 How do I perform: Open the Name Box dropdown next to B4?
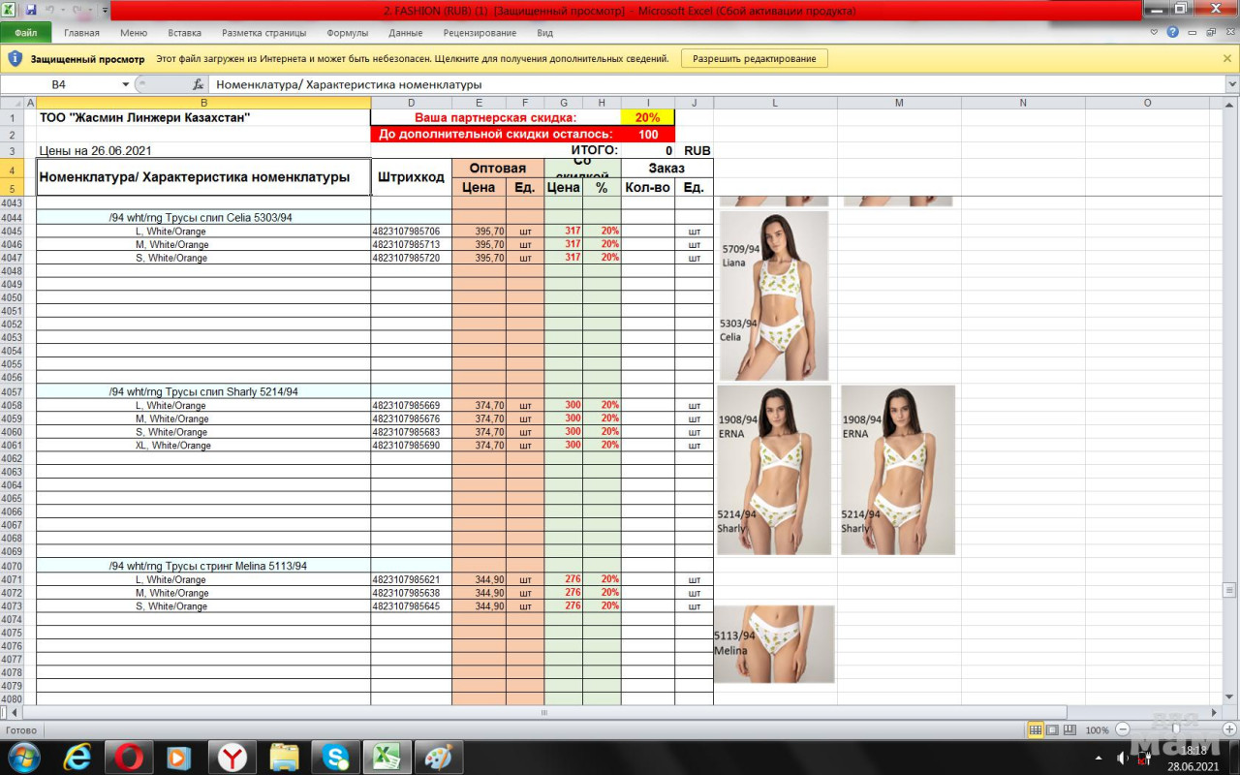pos(125,84)
